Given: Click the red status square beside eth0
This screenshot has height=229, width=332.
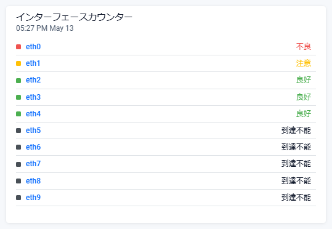Looking at the screenshot, I should tap(18, 47).
